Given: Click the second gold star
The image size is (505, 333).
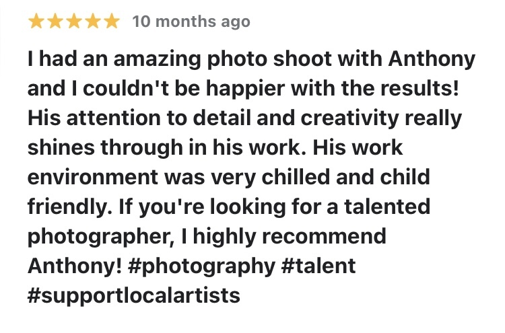Looking at the screenshot, I should 55,22.
